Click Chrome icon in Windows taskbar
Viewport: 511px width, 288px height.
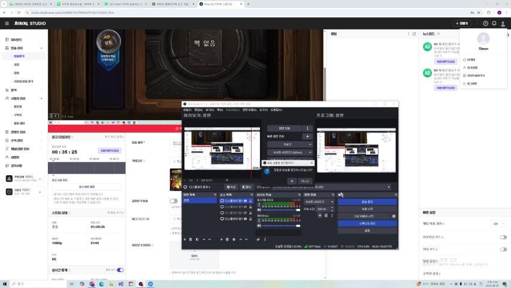(x=92, y=284)
